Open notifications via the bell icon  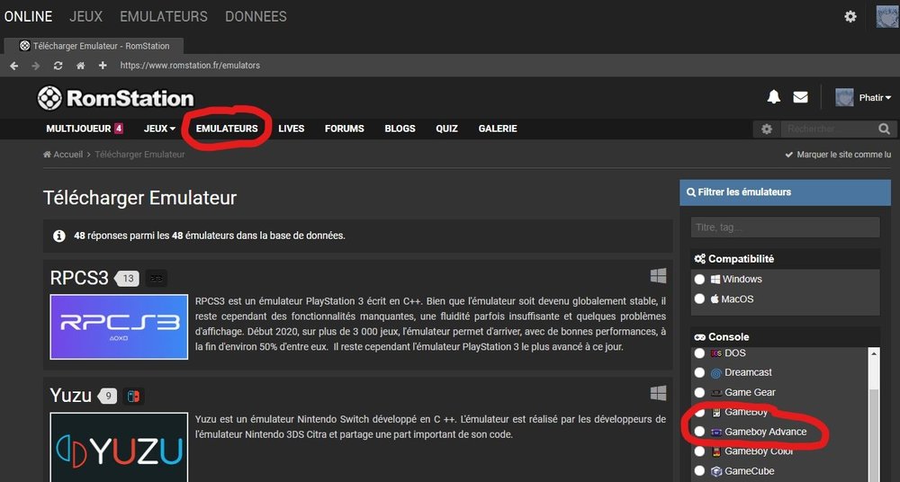[x=773, y=97]
